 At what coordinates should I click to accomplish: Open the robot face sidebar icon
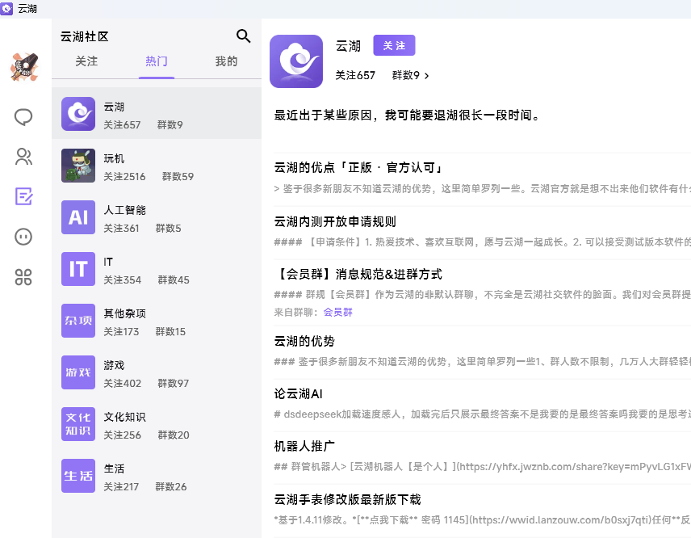tap(23, 237)
